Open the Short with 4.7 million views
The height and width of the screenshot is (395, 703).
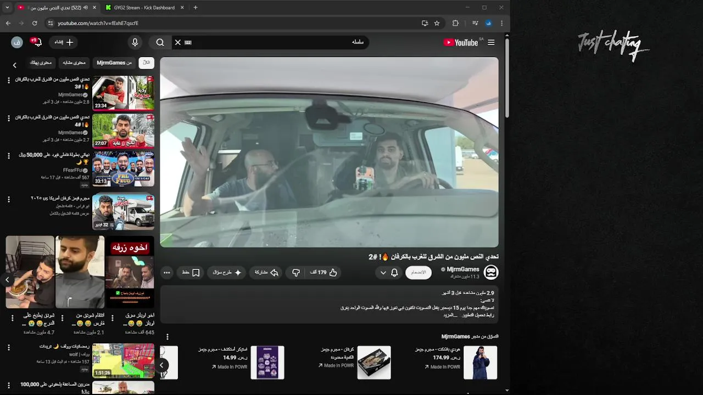tap(30, 272)
